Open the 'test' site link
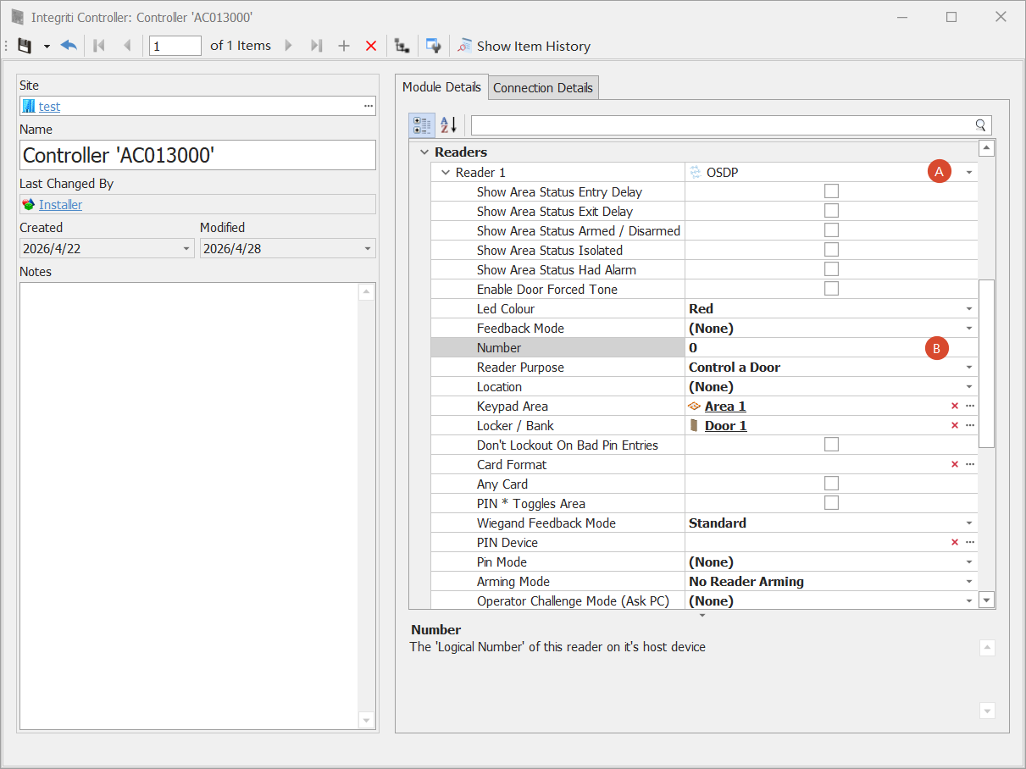 coord(49,107)
